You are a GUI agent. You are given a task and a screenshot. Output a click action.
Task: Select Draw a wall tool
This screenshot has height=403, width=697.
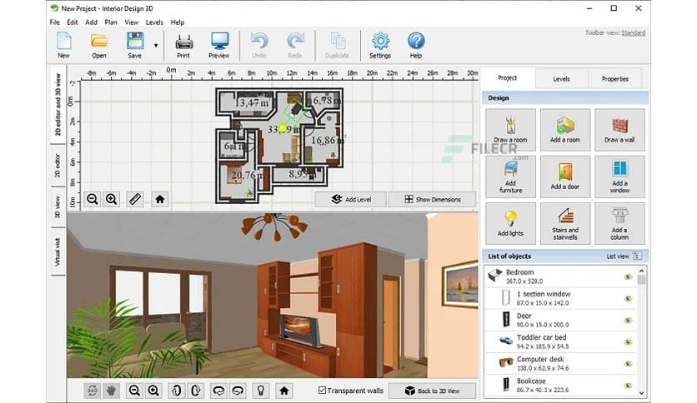coord(619,130)
